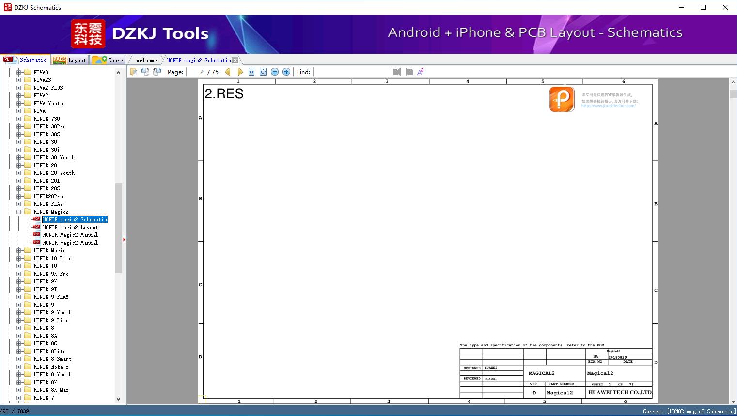Click the HONOR 10 folder icon
The height and width of the screenshot is (416, 737).
pos(28,266)
